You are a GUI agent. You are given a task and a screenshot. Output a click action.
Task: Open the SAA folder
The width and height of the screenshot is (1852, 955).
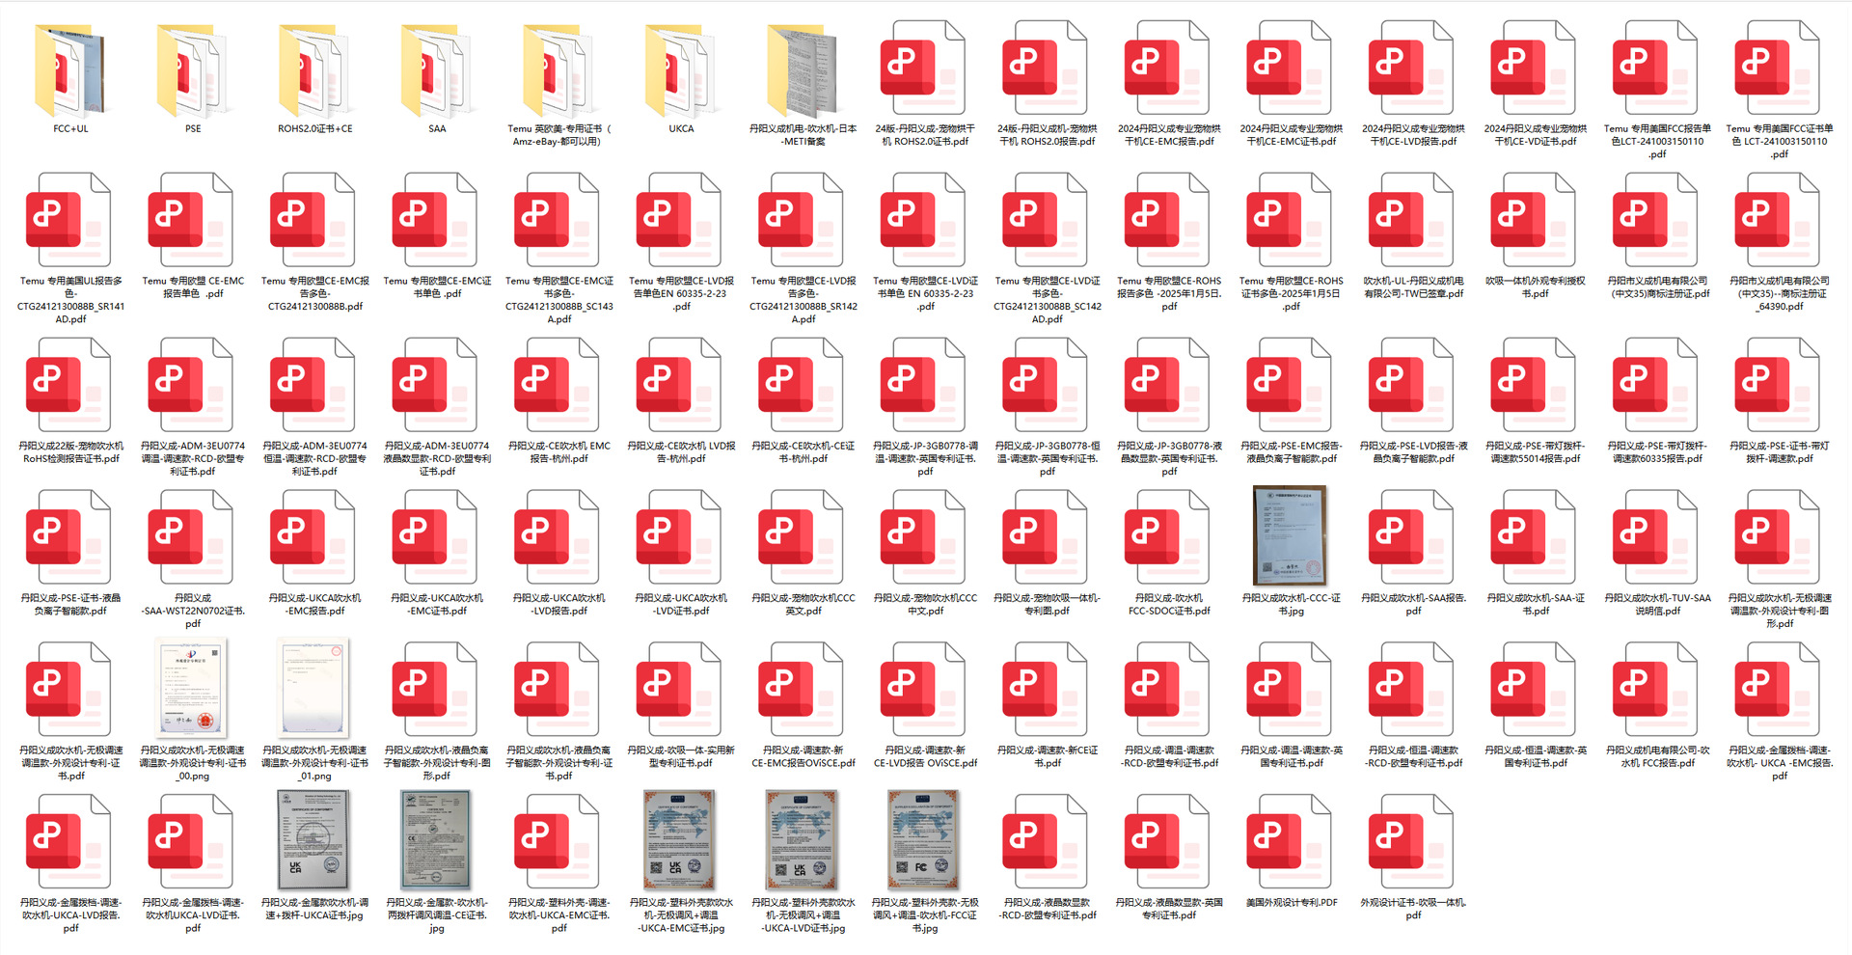[437, 71]
